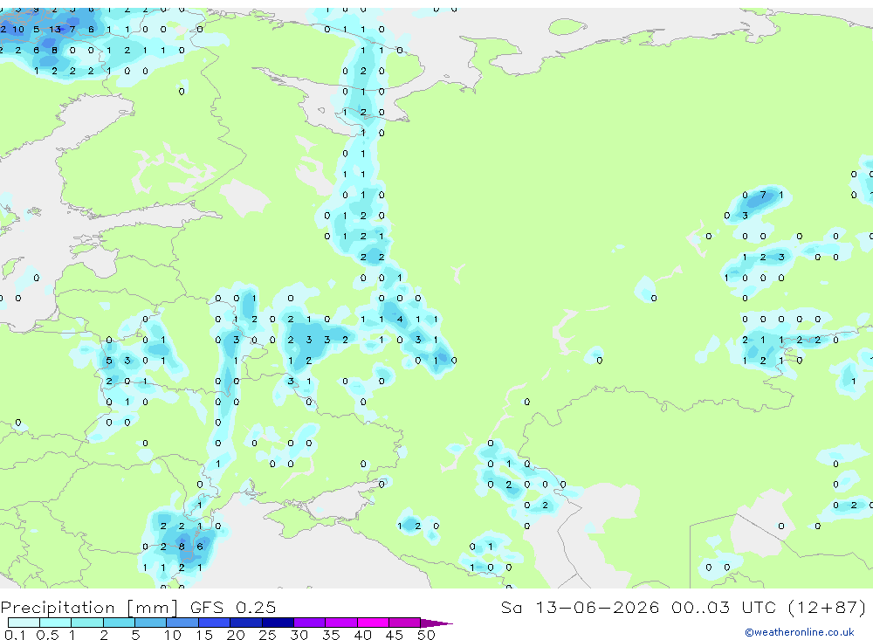Click the legend scale number "0.1"
873x640 pixels.
(x=15, y=635)
